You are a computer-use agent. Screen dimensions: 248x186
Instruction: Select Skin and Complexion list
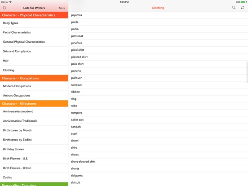coord(34,51)
